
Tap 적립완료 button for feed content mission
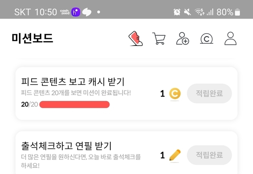click(x=209, y=94)
